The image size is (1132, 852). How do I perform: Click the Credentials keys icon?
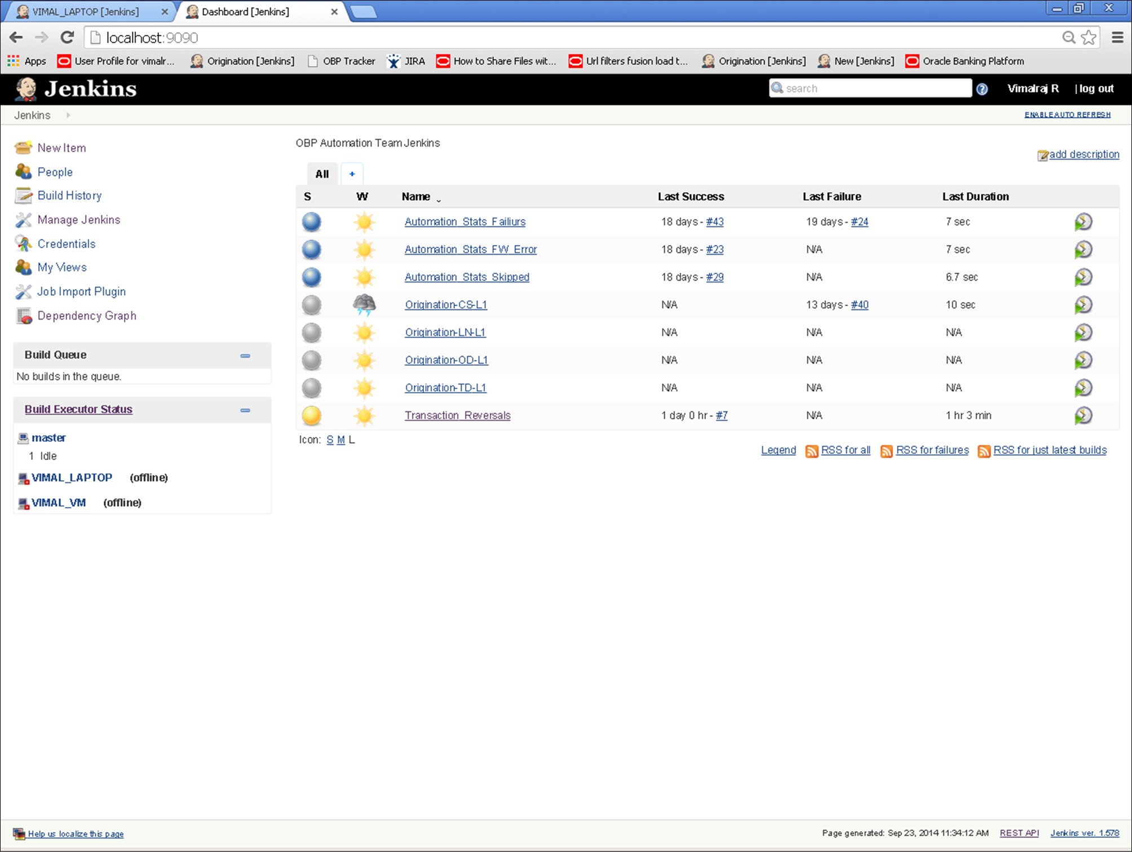coord(23,243)
